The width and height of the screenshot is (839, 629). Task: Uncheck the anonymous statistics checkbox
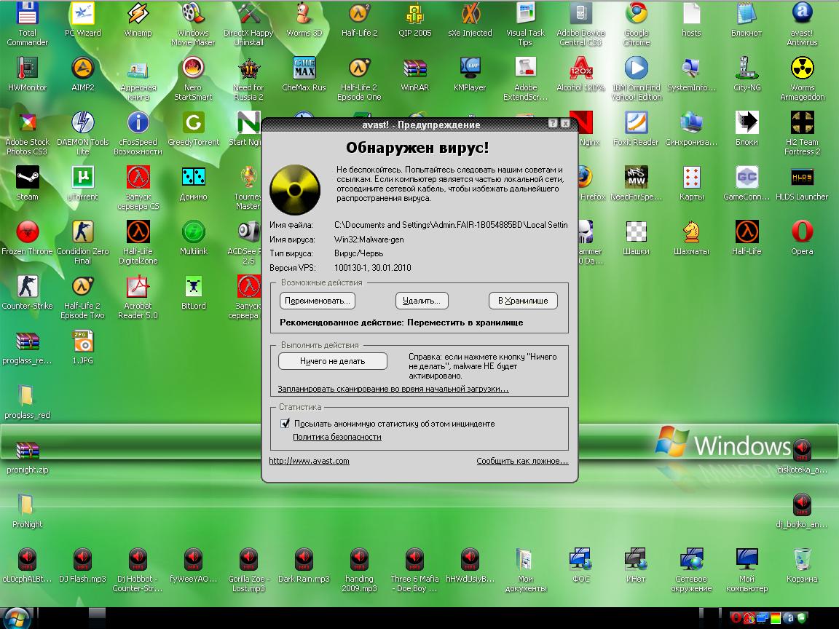pyautogui.click(x=285, y=424)
